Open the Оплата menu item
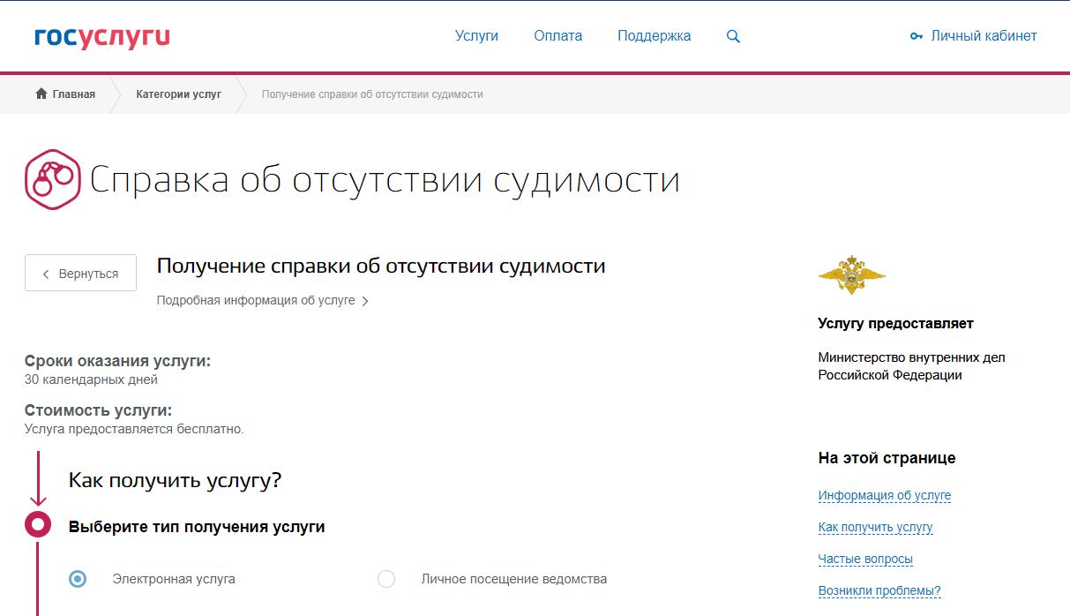 (x=557, y=36)
